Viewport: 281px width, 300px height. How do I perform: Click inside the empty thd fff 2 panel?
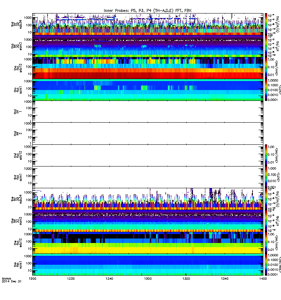point(148,133)
